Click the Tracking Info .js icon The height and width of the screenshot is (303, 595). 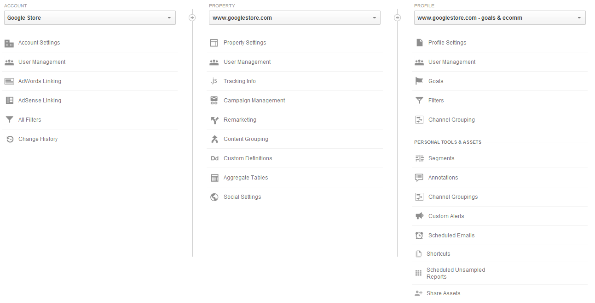pyautogui.click(x=214, y=81)
